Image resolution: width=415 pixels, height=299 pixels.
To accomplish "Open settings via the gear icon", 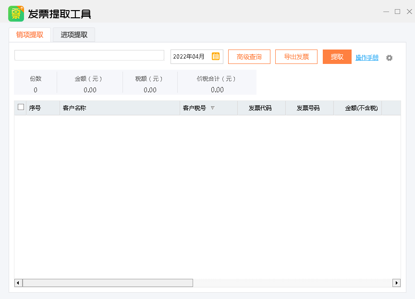I will click(x=389, y=58).
